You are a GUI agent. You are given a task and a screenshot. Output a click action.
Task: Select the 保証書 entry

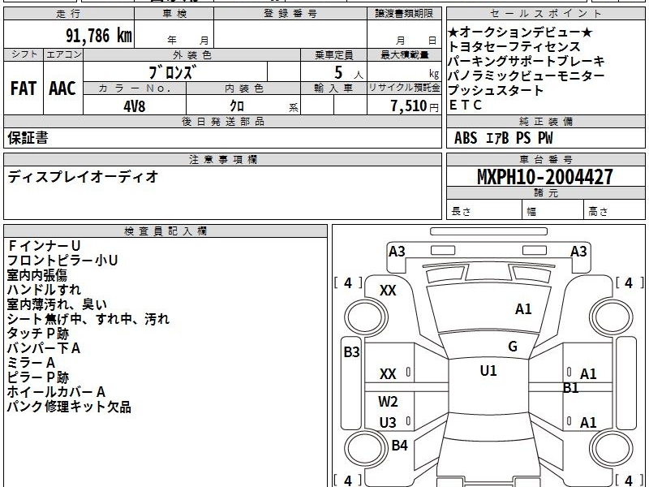[x=28, y=138]
